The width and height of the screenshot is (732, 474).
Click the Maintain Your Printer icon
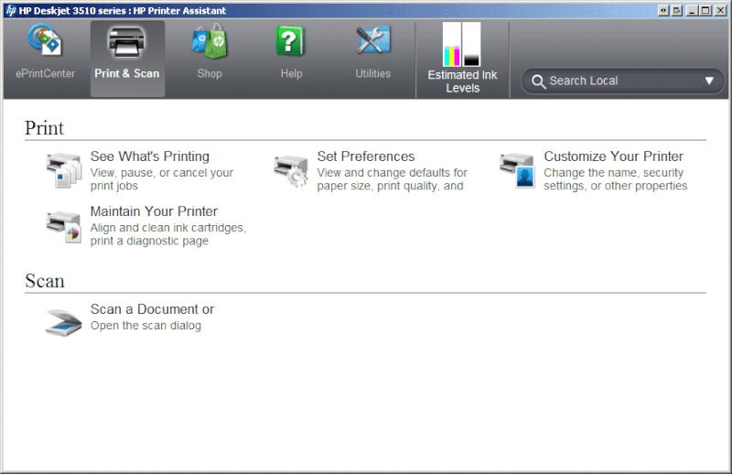click(64, 226)
